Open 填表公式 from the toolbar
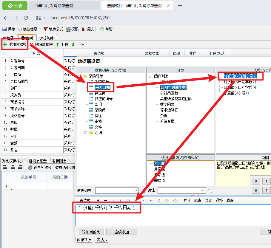The image size is (271, 248). 53,29
